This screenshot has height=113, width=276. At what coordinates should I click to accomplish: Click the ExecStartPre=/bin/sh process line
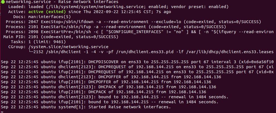(140, 32)
